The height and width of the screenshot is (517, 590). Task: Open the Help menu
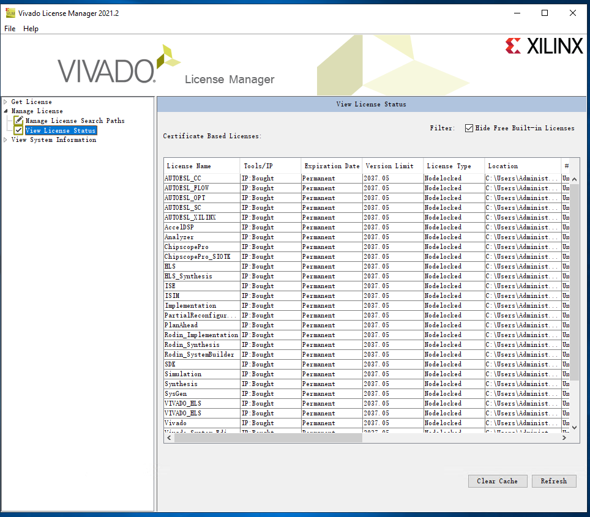tap(31, 29)
